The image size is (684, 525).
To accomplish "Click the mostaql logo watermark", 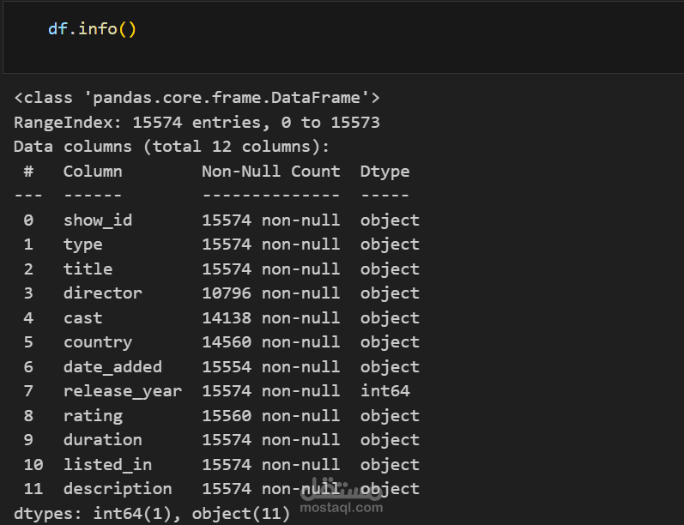I will click(341, 488).
